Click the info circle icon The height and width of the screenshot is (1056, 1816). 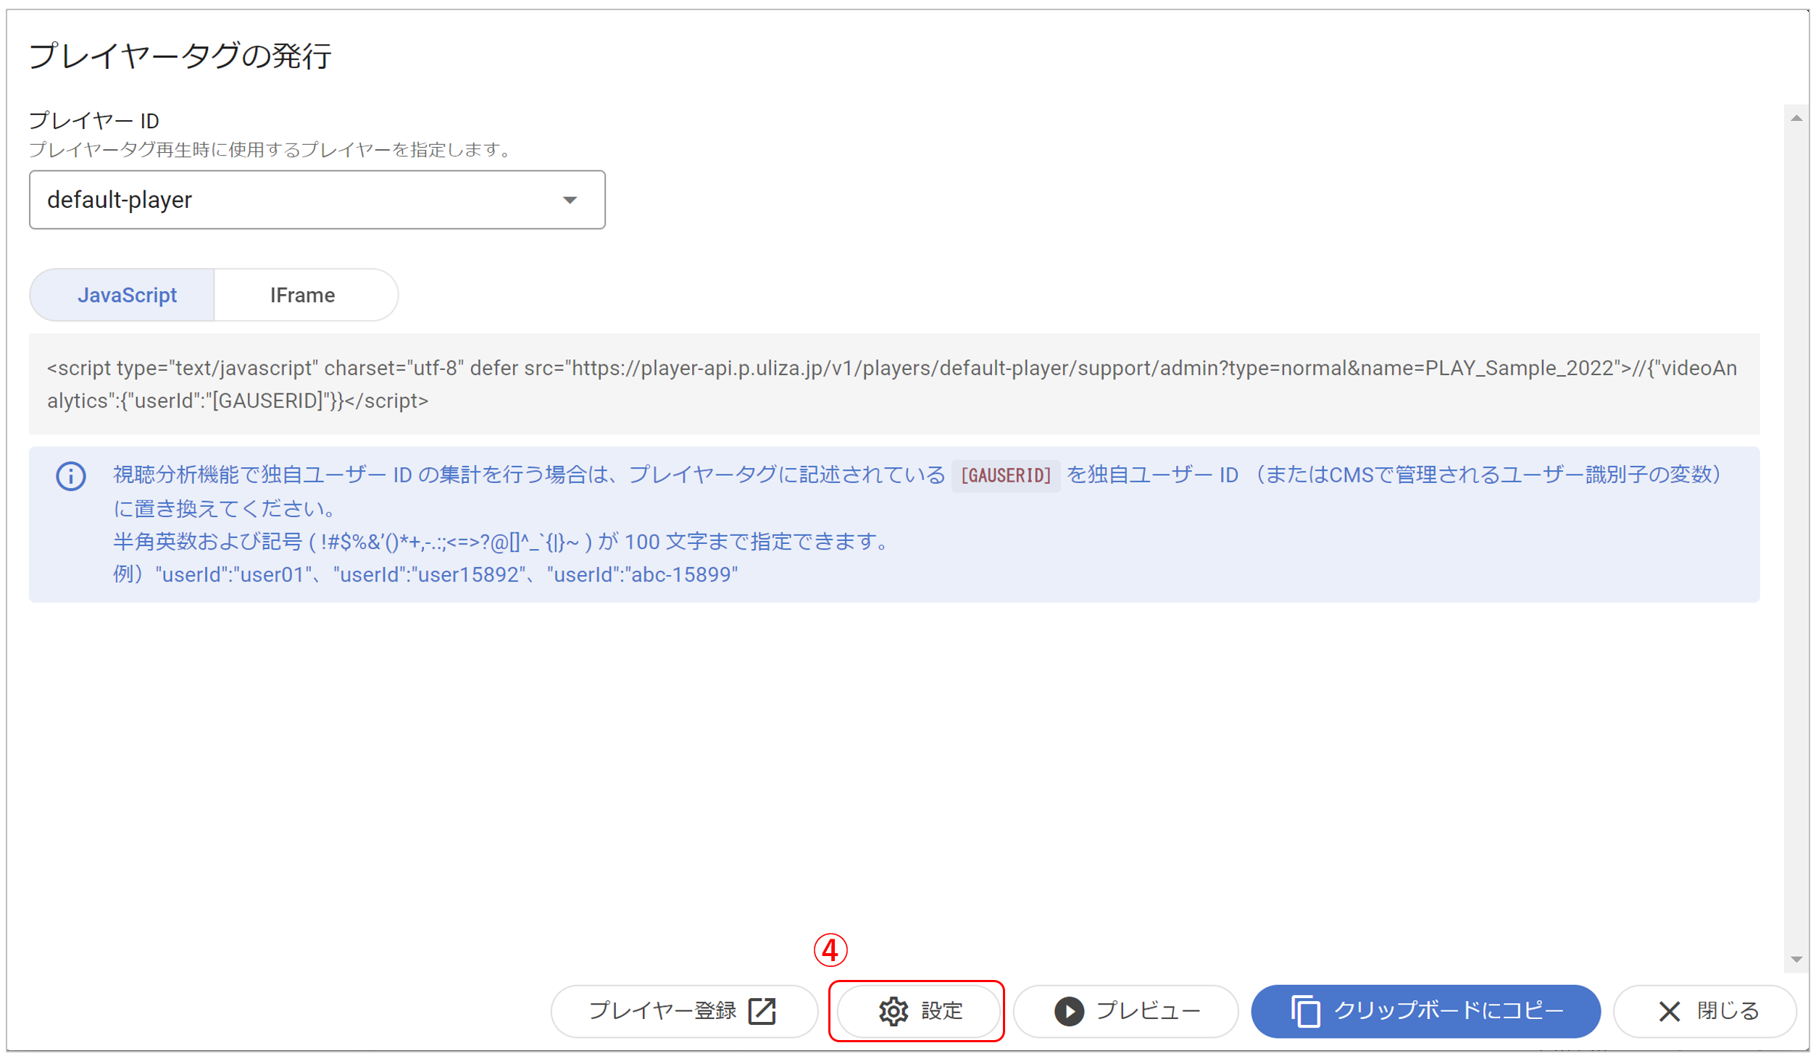click(71, 476)
